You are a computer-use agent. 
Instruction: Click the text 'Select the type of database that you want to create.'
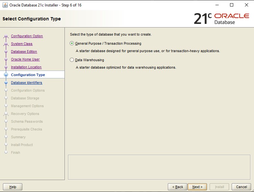pyautogui.click(x=111, y=34)
